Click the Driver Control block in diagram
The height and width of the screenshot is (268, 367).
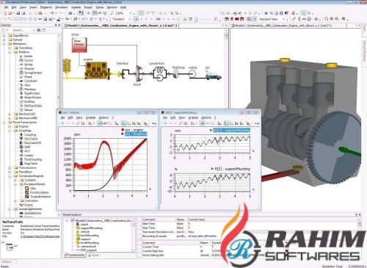79,45
